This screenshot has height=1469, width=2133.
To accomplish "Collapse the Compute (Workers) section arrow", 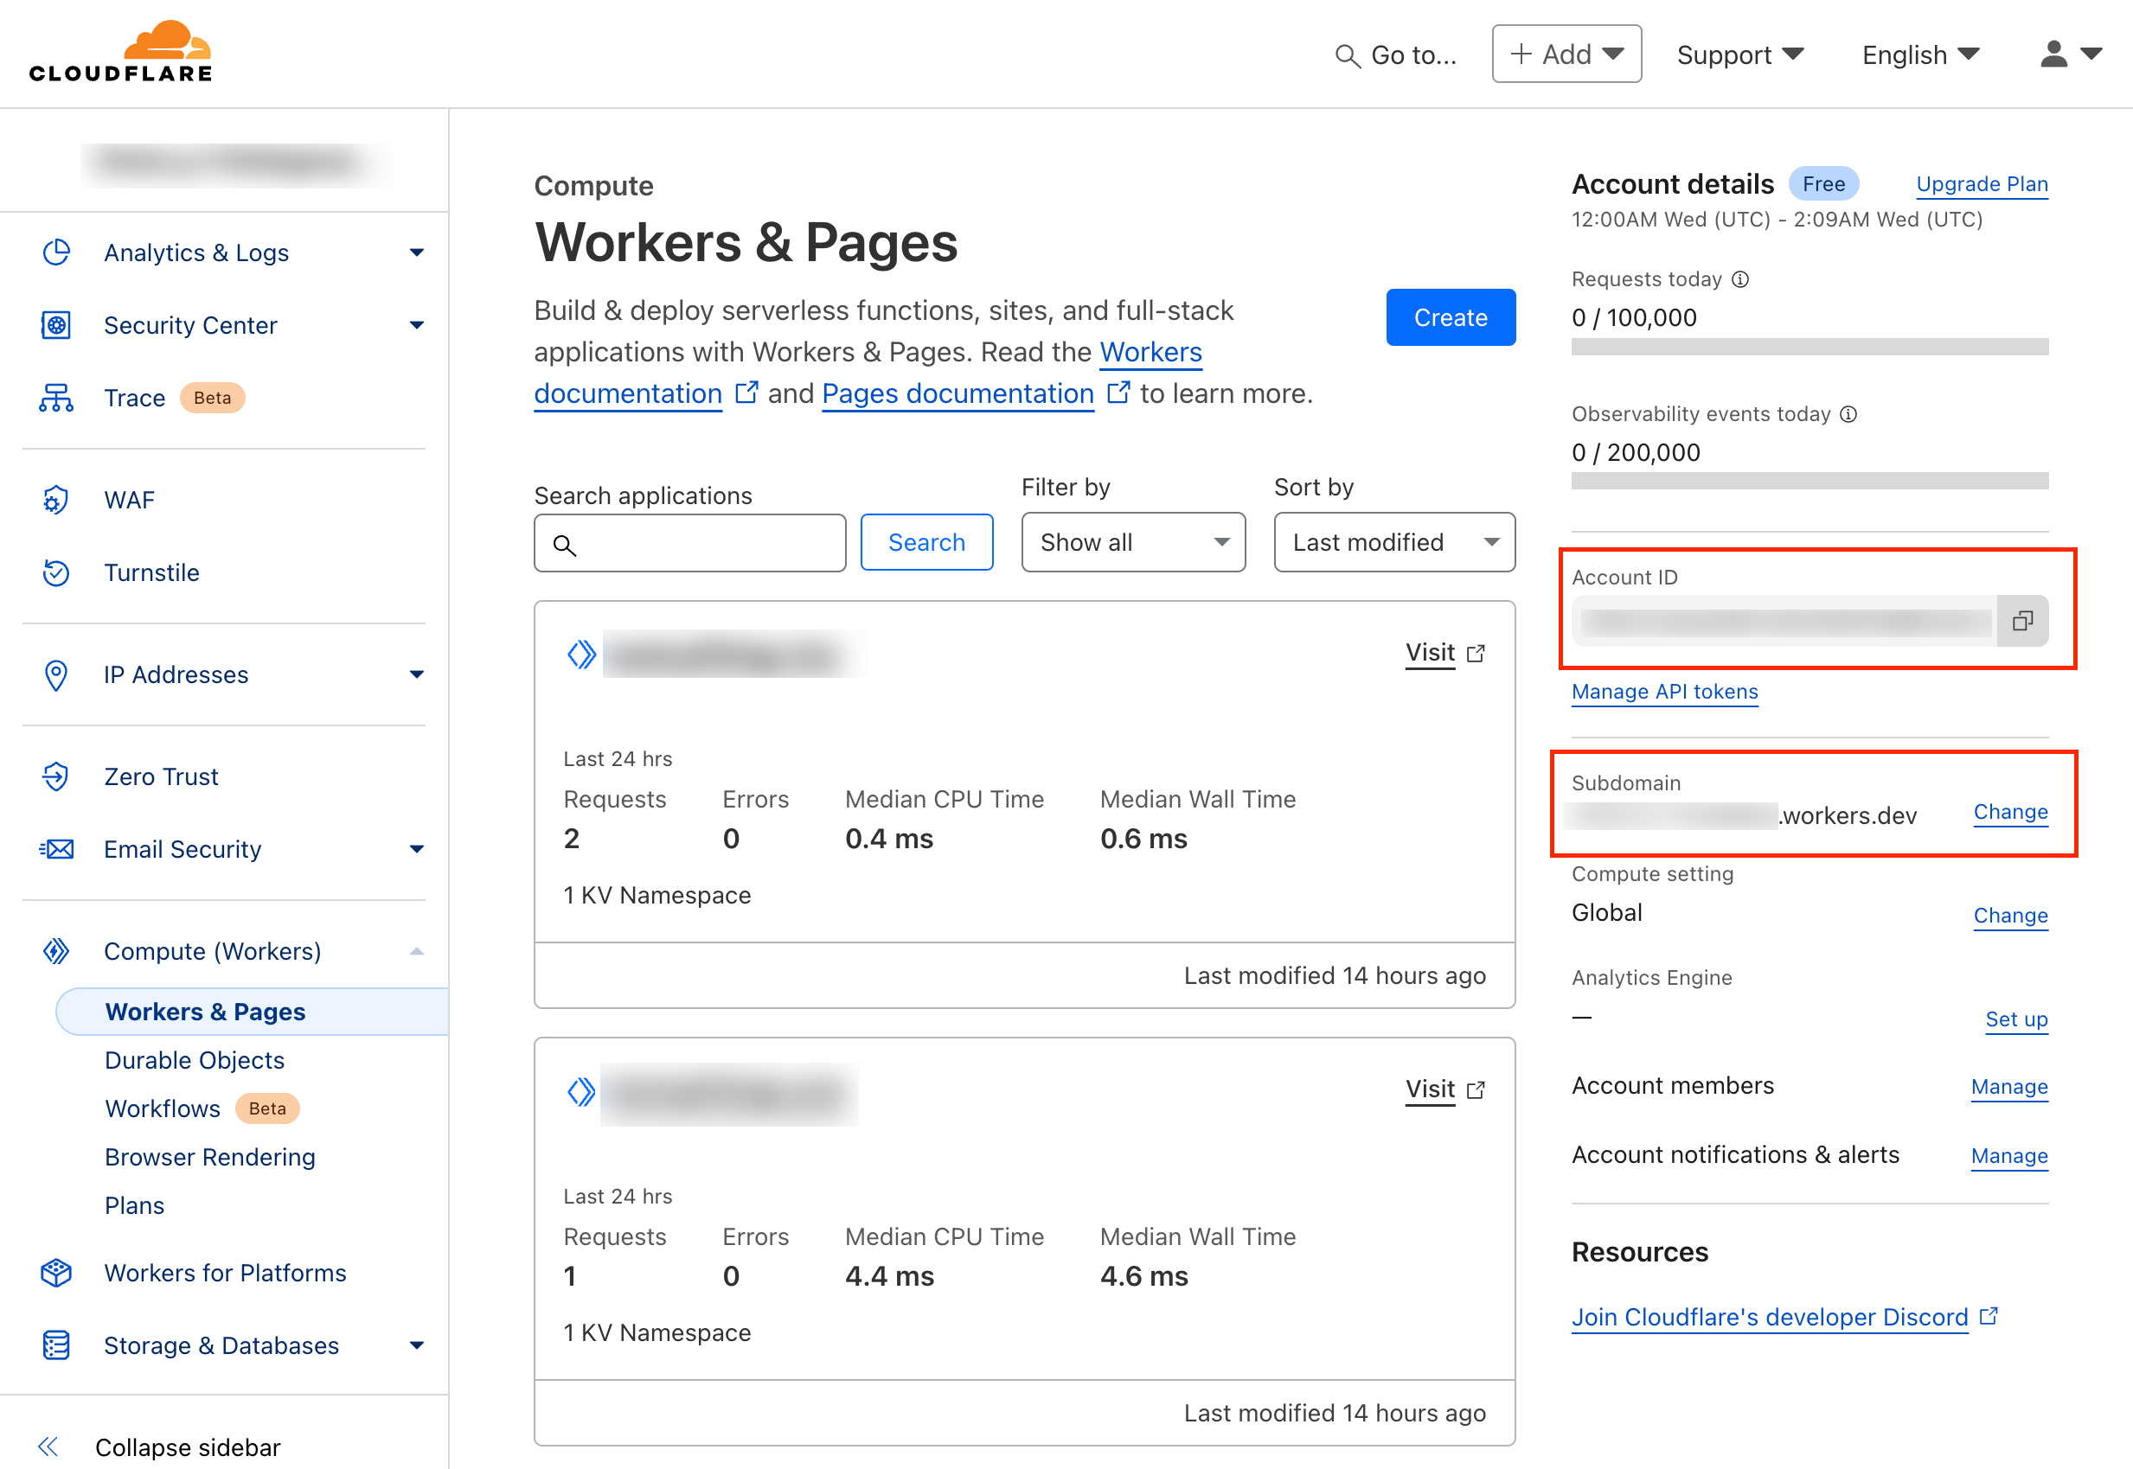I will pos(417,951).
